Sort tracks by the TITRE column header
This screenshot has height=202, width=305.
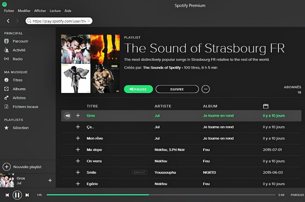point(92,106)
